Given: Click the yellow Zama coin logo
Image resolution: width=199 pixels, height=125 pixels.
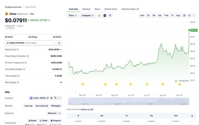Looking at the screenshot, I should (6, 14).
